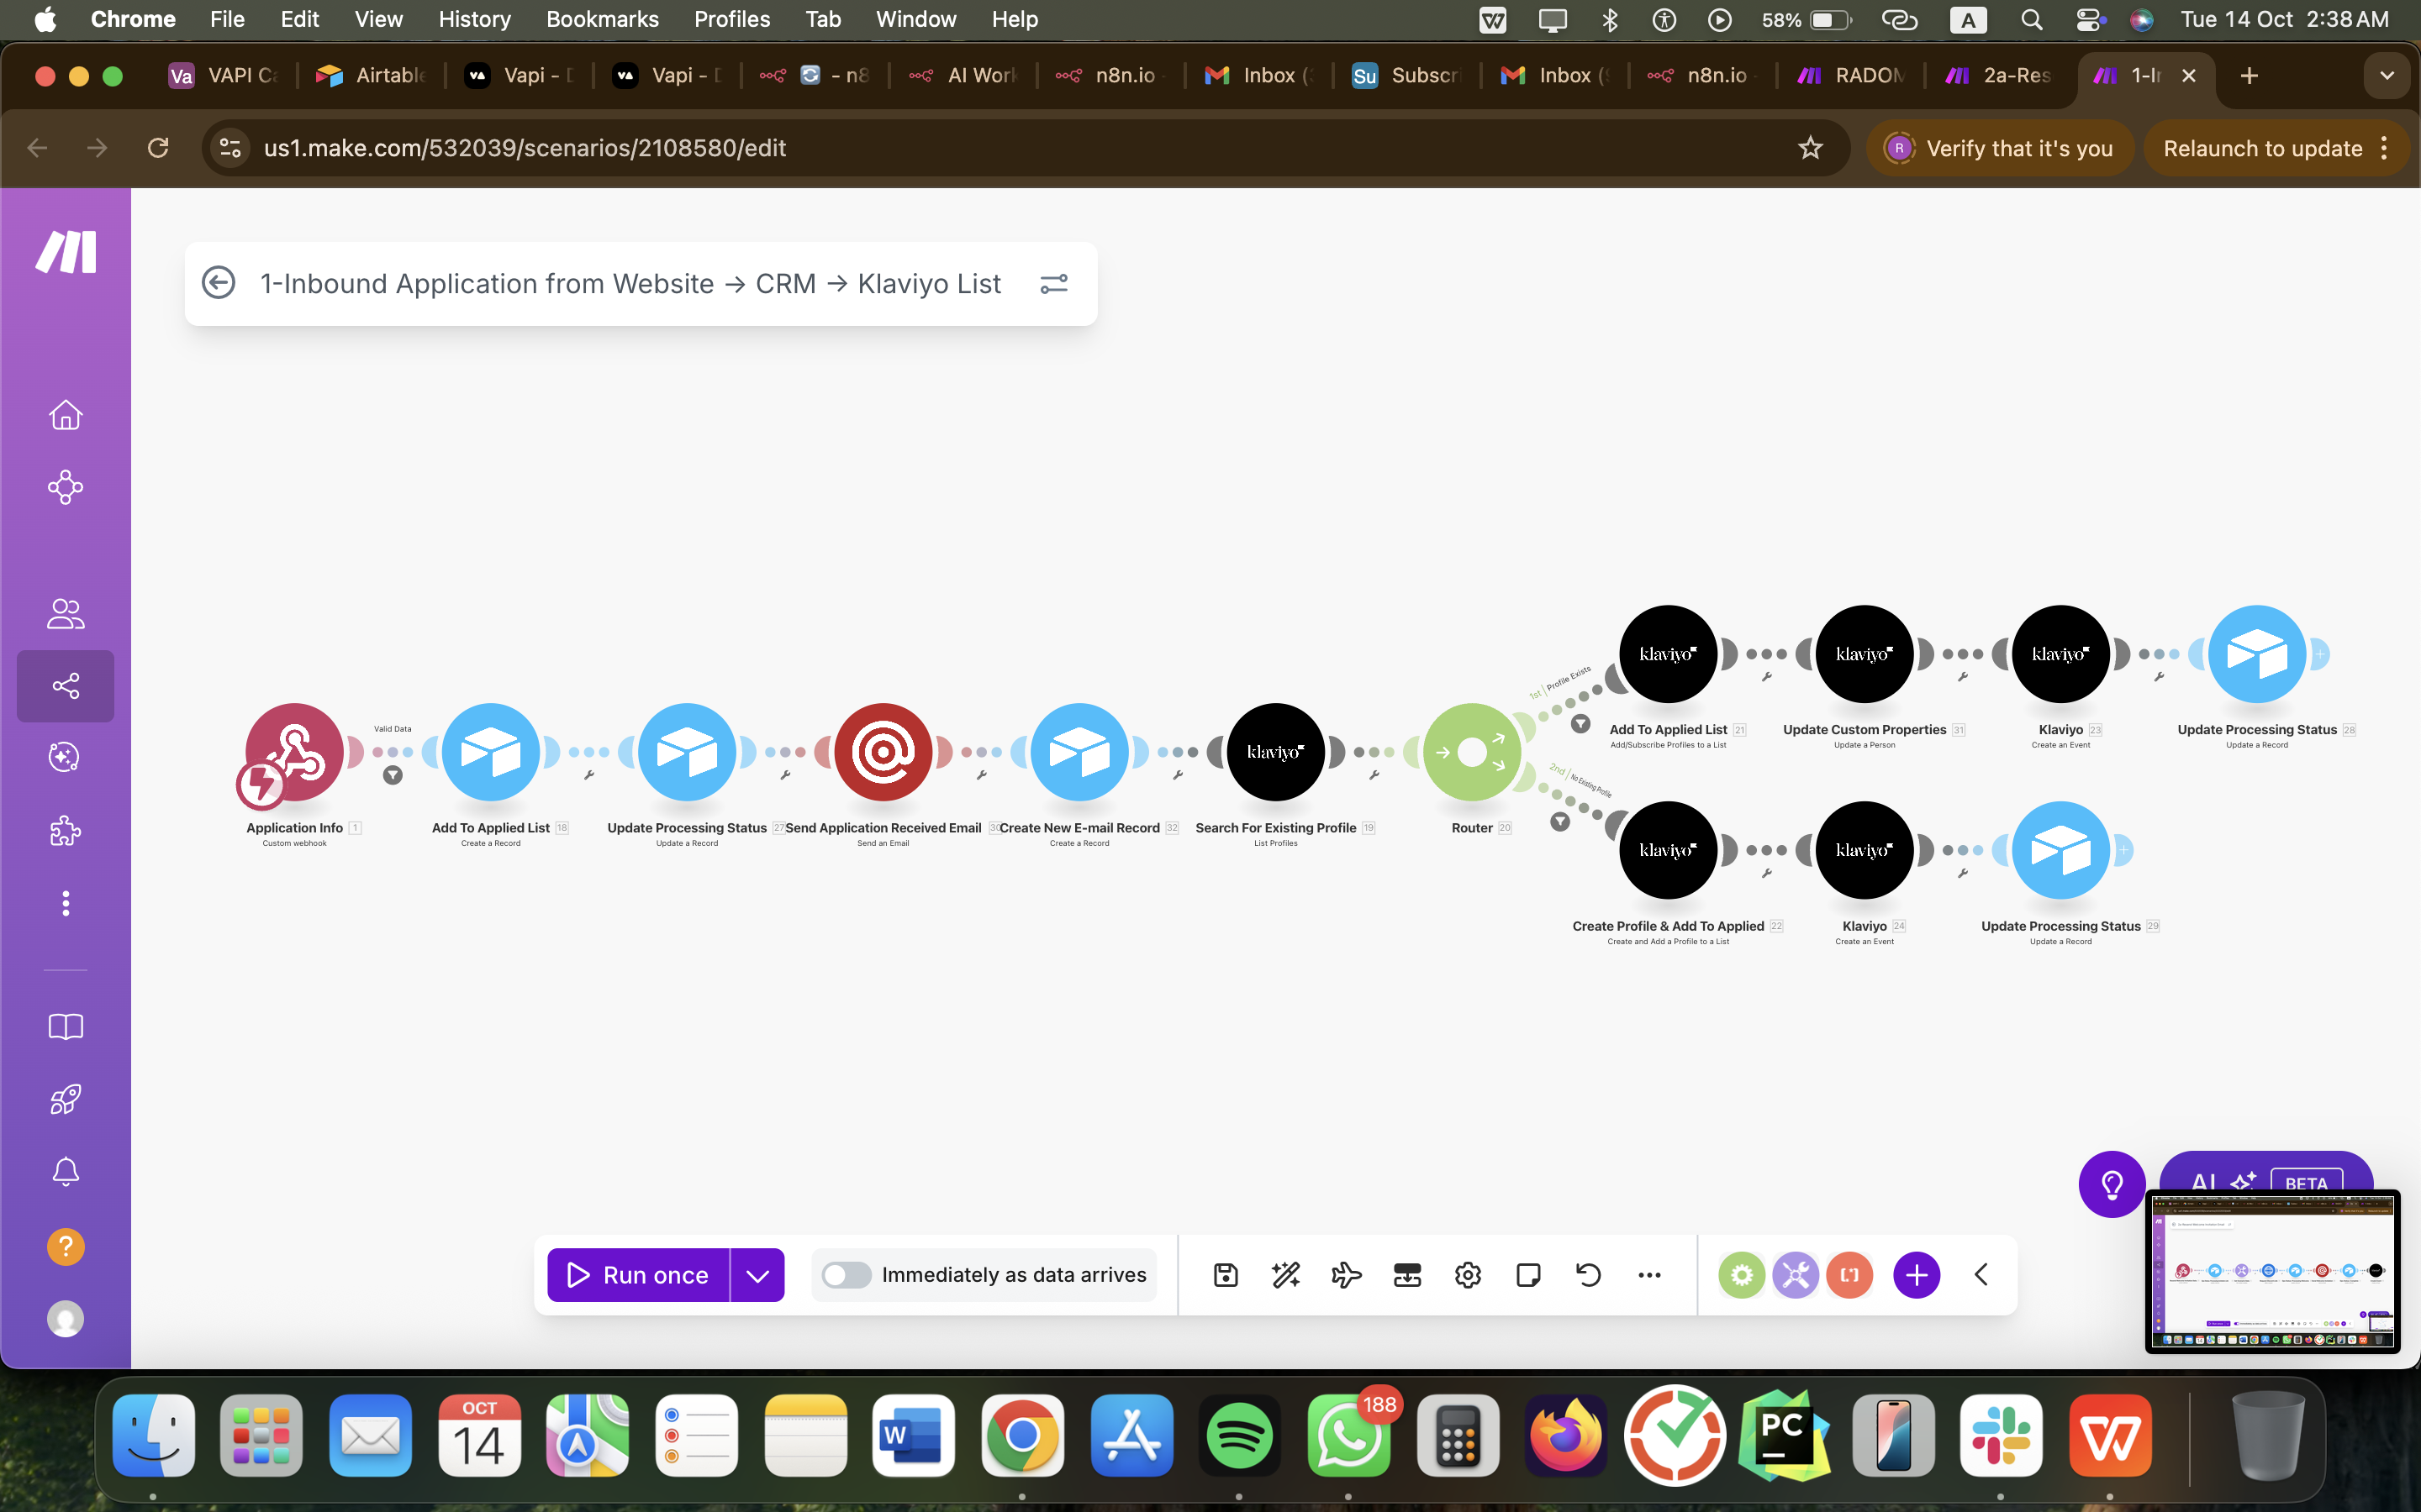
Task: Click the airplane icon in the bottom toolbar
Action: coord(1346,1275)
